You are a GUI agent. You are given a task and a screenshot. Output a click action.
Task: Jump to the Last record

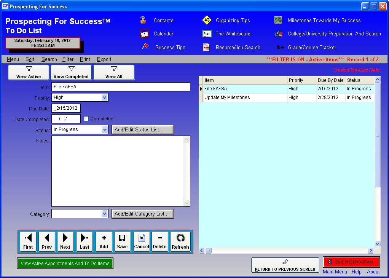[x=84, y=241]
